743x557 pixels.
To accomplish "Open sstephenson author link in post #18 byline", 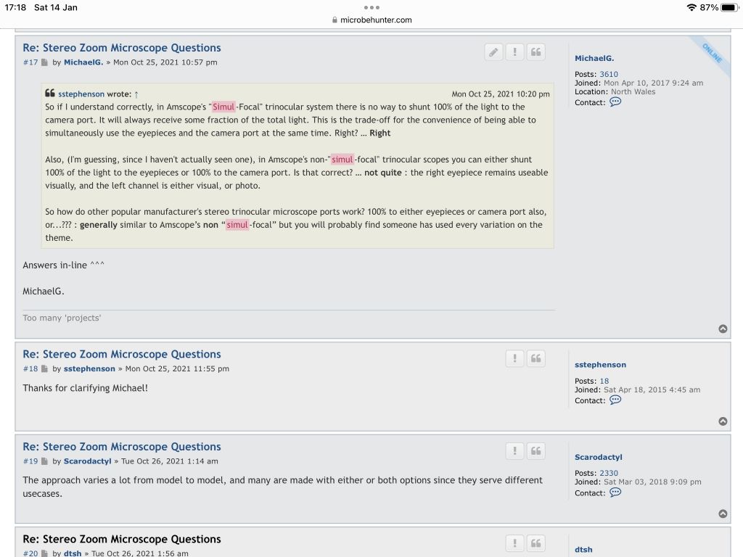I will (x=89, y=368).
